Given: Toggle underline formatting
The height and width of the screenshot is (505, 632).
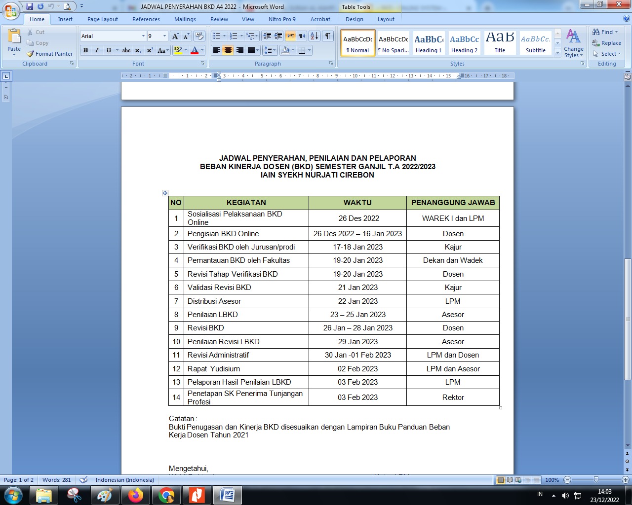Looking at the screenshot, I should coord(109,50).
